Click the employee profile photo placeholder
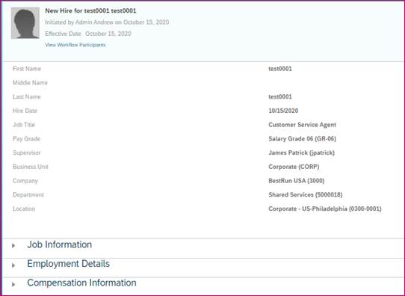 pos(25,22)
